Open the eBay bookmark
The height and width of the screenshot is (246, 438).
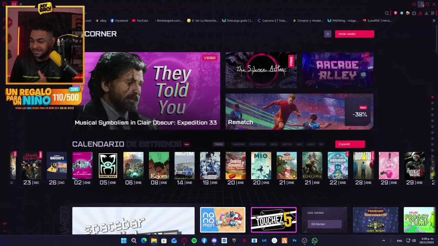(101, 20)
